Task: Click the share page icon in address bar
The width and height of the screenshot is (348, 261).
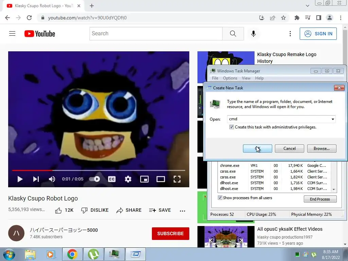Action: pos(273,18)
